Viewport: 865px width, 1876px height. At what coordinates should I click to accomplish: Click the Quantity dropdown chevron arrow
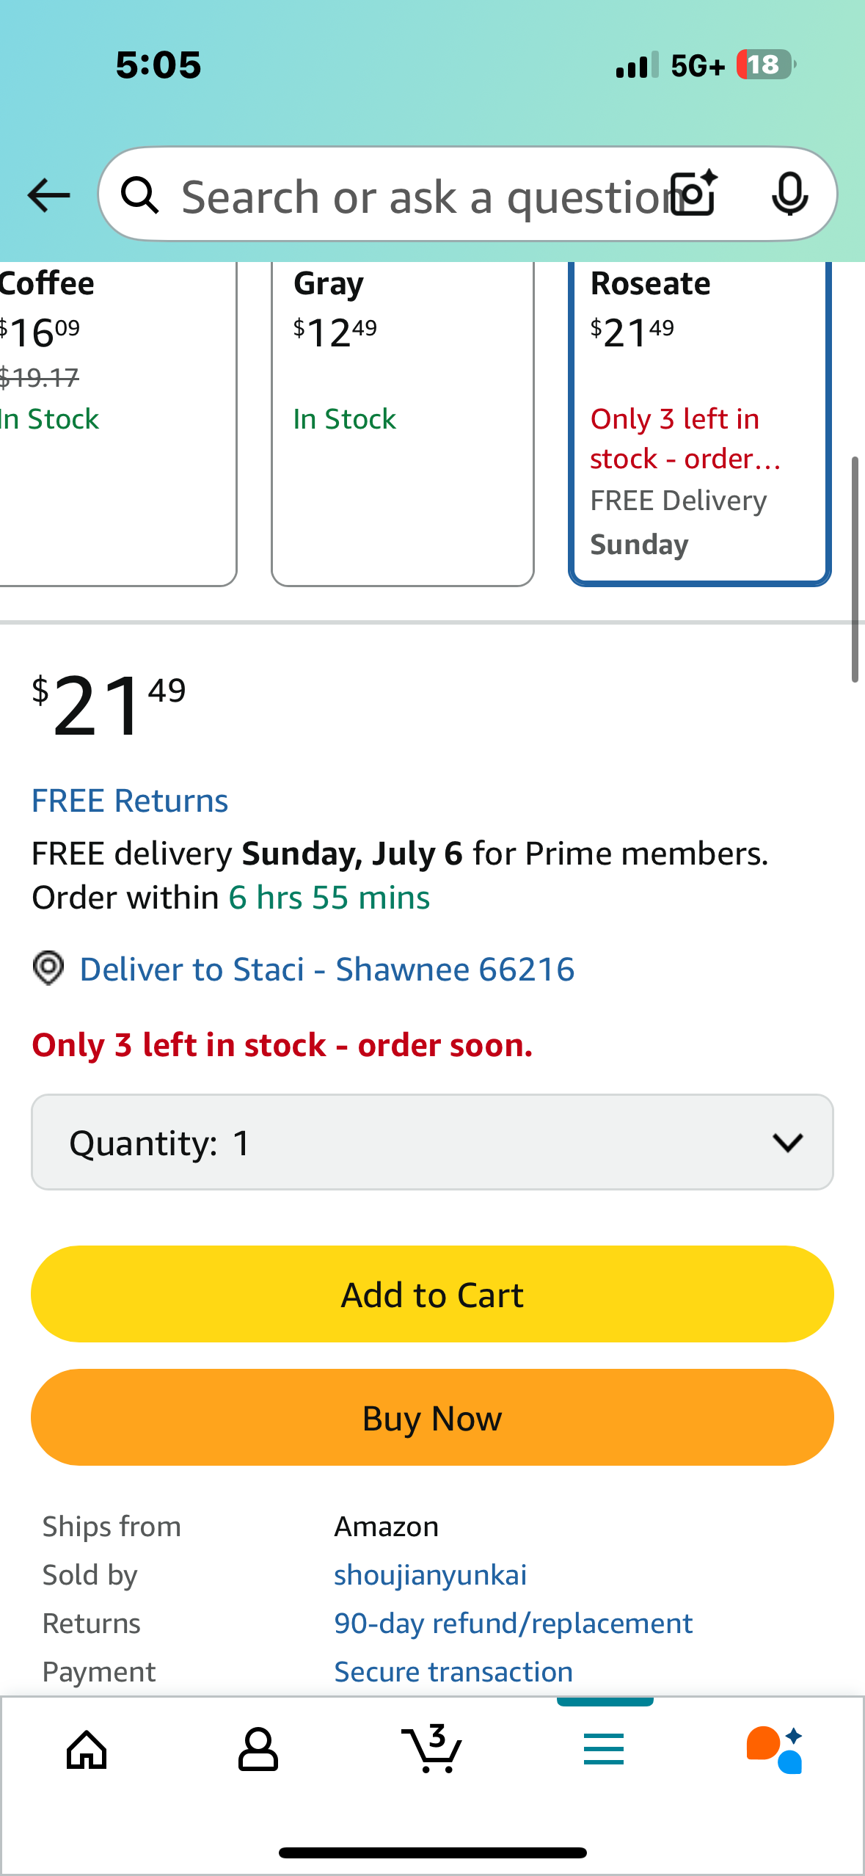(788, 1142)
